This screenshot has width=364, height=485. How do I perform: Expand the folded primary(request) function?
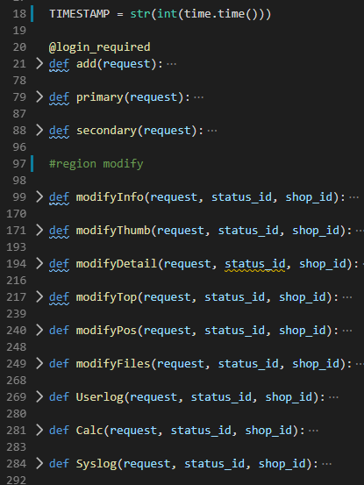point(39,97)
